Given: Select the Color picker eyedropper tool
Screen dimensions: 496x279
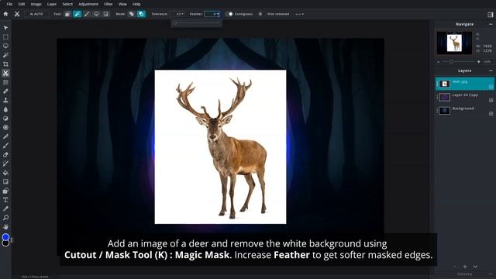Looking at the screenshot, I should pos(5,208).
